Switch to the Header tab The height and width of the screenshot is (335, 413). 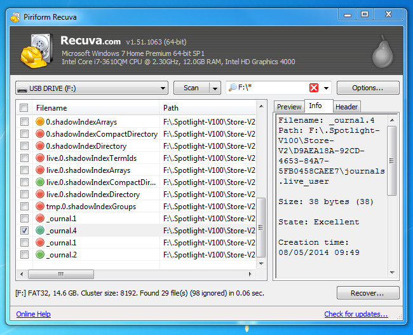[x=346, y=107]
